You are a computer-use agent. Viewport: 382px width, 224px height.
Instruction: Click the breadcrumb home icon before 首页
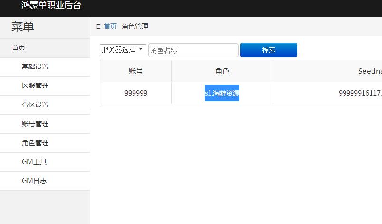tap(98, 27)
